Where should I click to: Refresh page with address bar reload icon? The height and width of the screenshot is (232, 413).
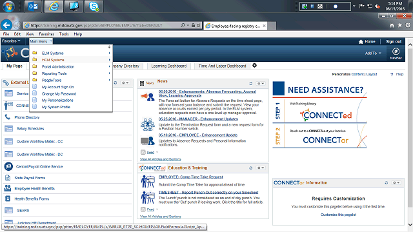click(x=198, y=25)
